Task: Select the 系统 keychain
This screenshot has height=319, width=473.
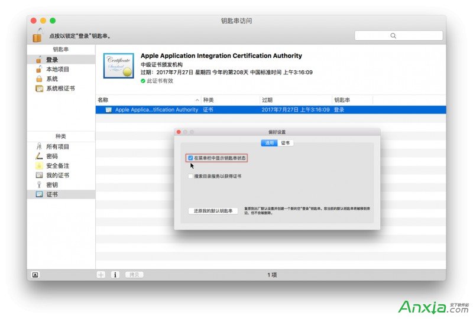Action: (x=52, y=79)
